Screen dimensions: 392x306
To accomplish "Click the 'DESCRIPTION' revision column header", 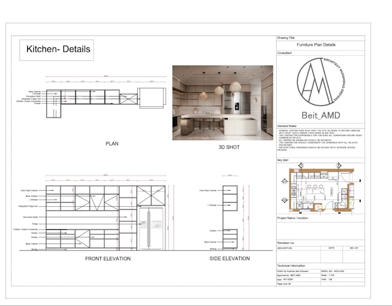I will pos(285,248).
